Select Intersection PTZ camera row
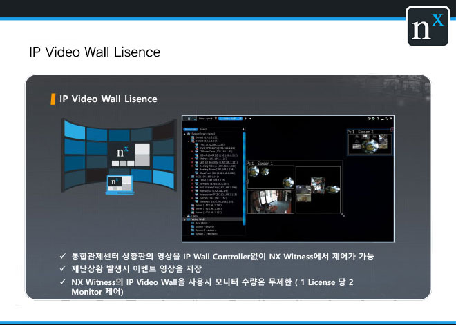The height and width of the screenshot is (325, 456). point(216,195)
